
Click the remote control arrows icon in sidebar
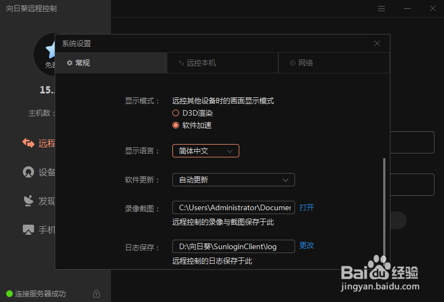28,143
